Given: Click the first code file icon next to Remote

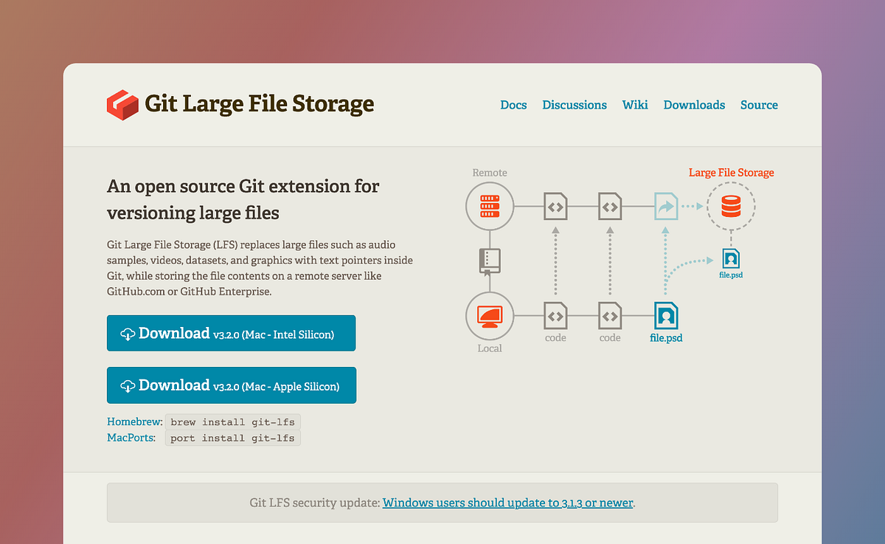Looking at the screenshot, I should click(x=555, y=206).
